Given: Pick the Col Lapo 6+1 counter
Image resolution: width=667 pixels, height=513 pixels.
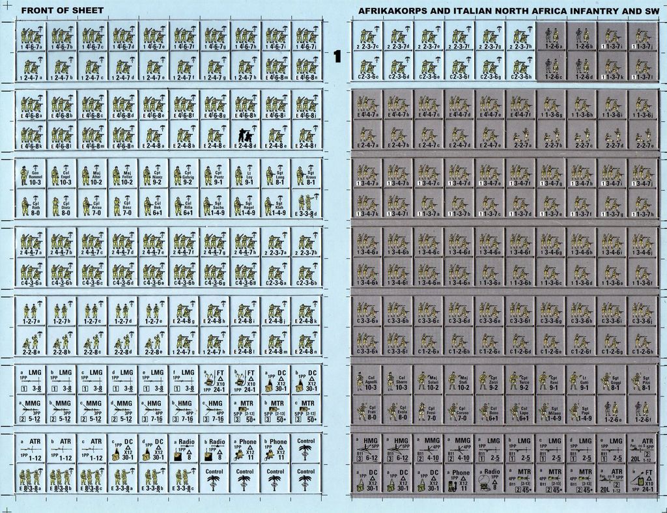Looking at the screenshot, I should click(x=520, y=411).
